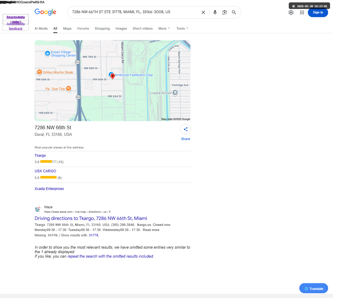The width and height of the screenshot is (337, 298).
Task: Click the Waze URL breadcrumb text
Action: click(x=77, y=212)
